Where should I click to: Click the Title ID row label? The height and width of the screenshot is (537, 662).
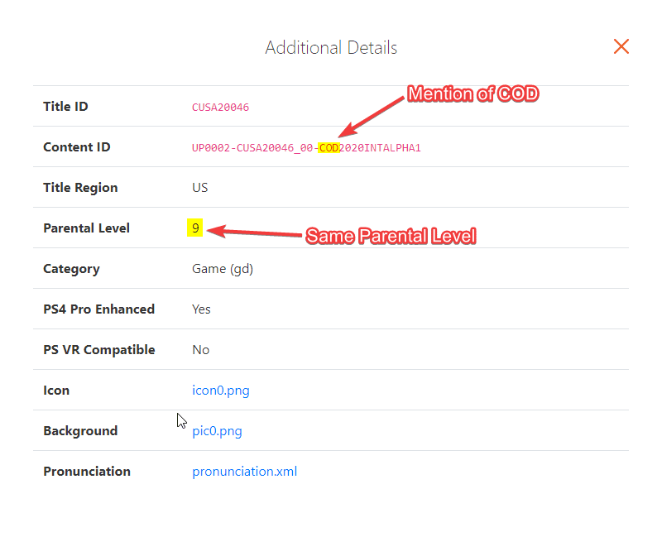[65, 107]
